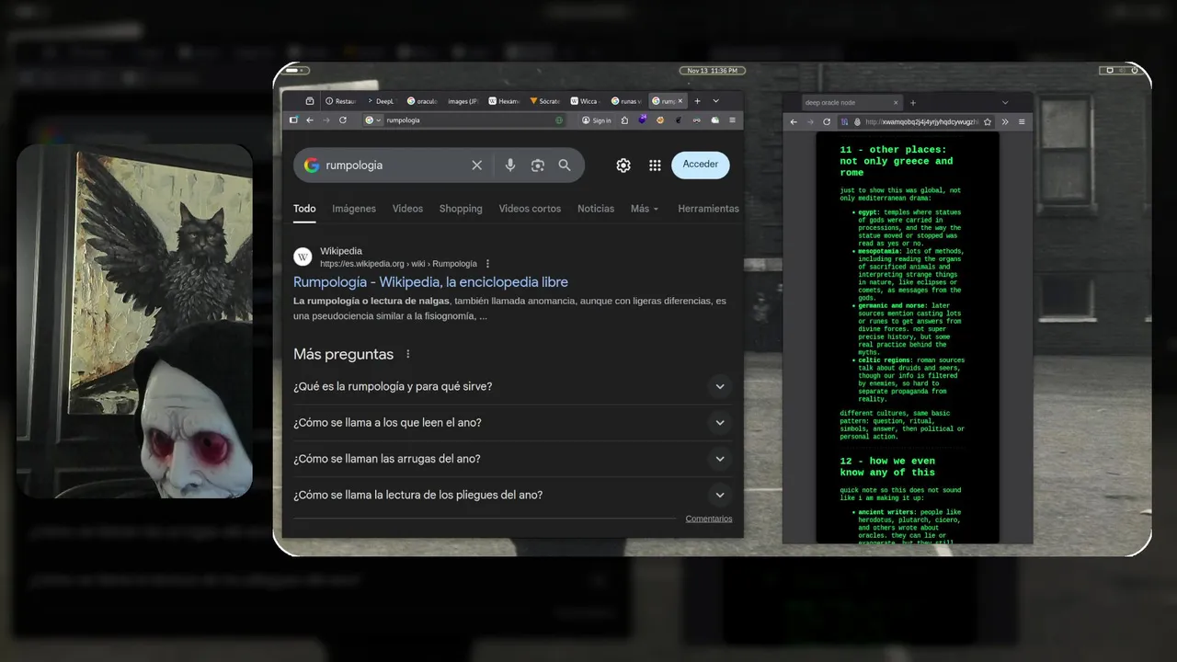Switch to the Sócrates browser tab
The image size is (1177, 662).
click(545, 101)
